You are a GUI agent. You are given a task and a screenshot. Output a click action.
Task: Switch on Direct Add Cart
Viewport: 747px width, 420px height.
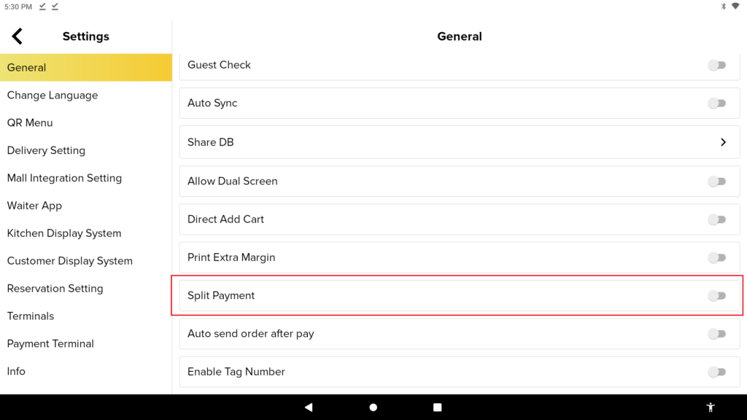pyautogui.click(x=717, y=219)
